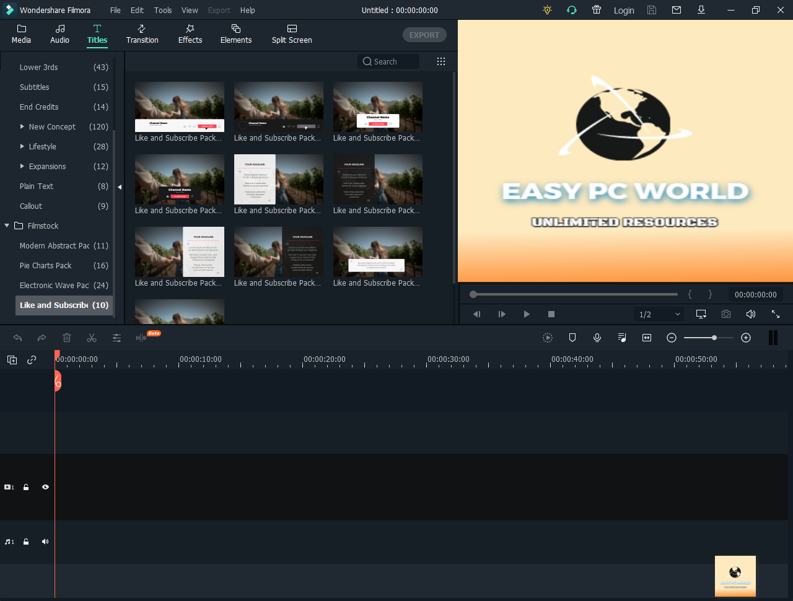Switch to the Transition tab

pyautogui.click(x=142, y=34)
